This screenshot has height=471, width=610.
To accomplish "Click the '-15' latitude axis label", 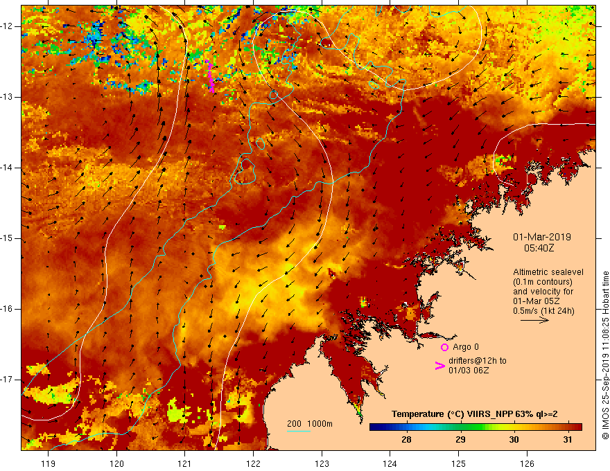I will coord(8,238).
